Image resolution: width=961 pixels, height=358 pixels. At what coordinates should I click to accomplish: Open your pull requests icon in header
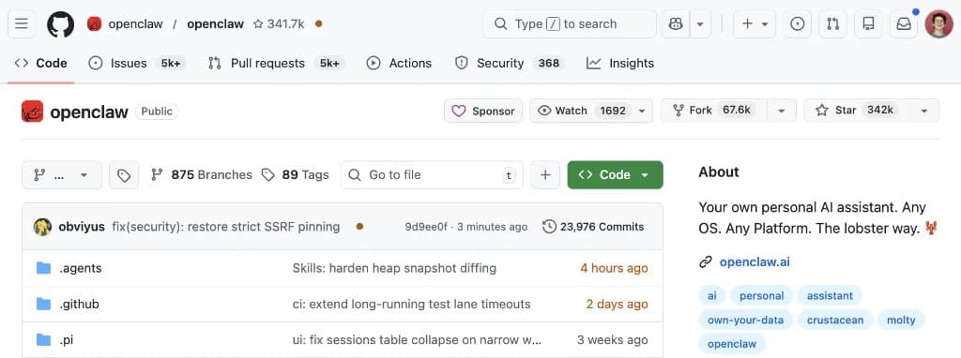[x=833, y=23]
